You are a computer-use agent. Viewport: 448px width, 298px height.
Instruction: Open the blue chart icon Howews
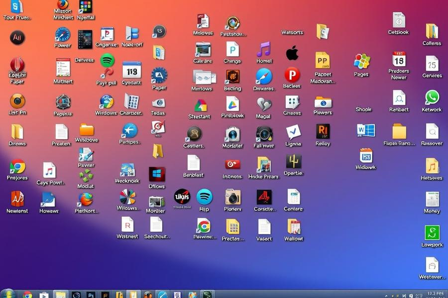point(48,199)
